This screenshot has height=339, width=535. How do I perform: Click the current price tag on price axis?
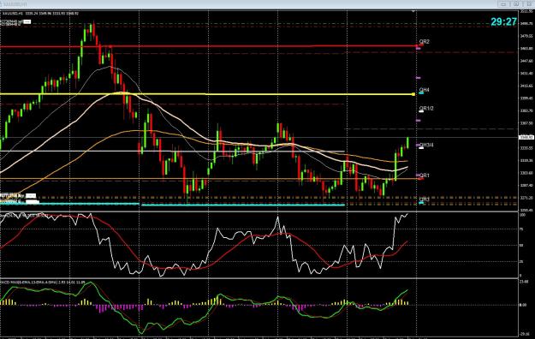526,137
